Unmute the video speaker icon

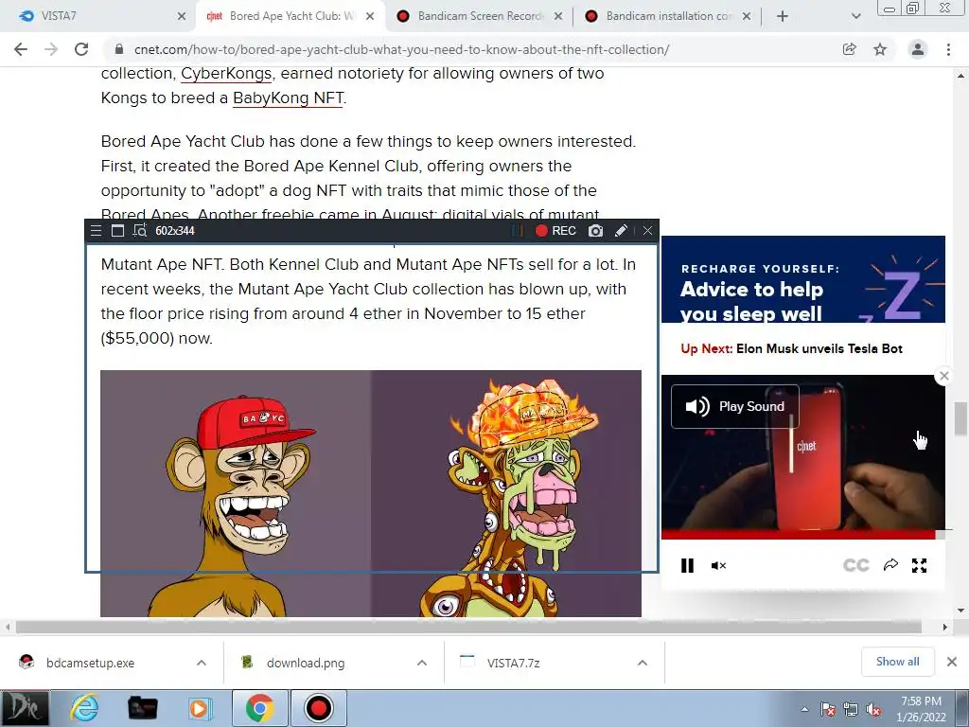click(718, 565)
